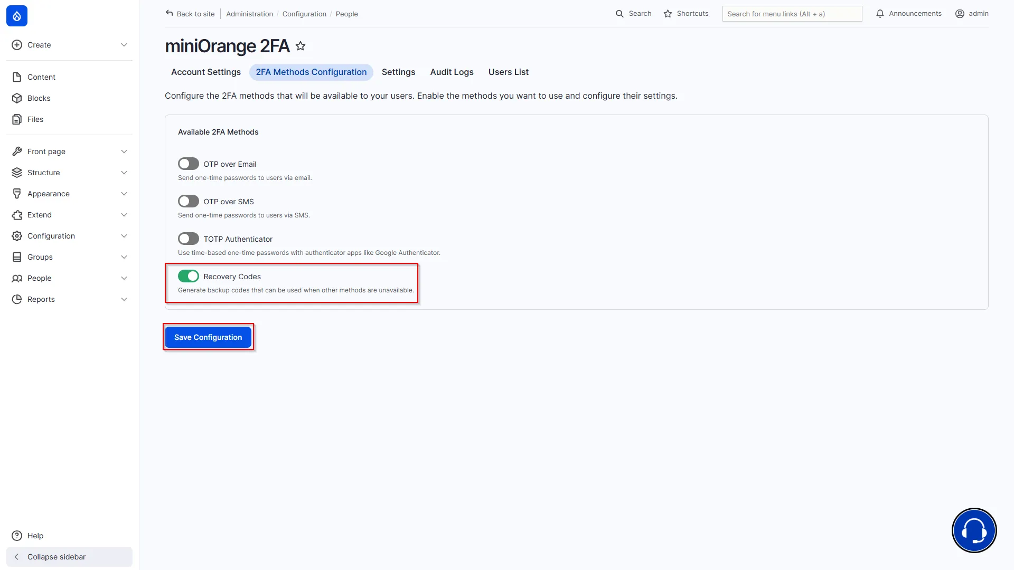Viewport: 1014px width, 570px height.
Task: Click the Search magnifier icon
Action: 619,14
